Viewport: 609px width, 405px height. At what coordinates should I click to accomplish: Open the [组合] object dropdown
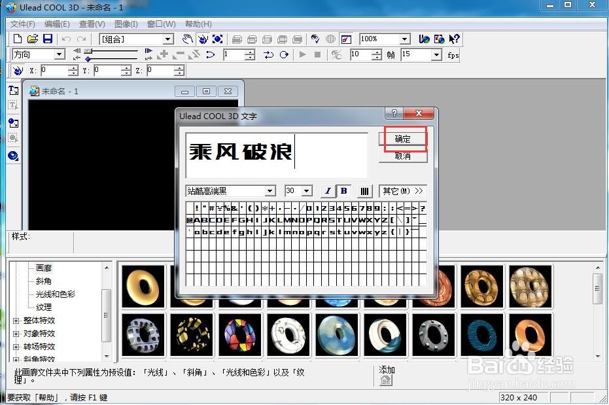[x=167, y=39]
